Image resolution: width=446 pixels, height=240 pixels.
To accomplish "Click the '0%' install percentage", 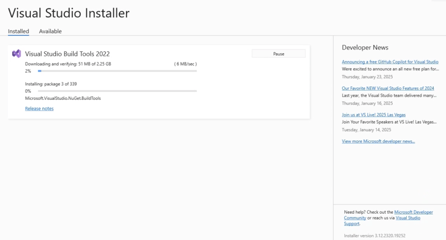I will 28,91.
